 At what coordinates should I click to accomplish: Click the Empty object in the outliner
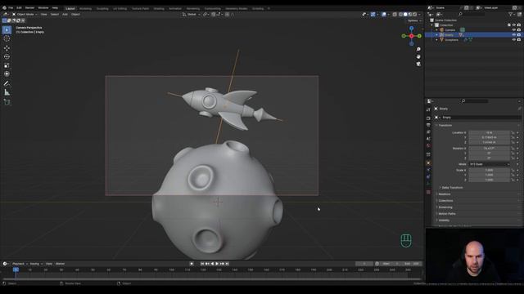click(x=449, y=34)
